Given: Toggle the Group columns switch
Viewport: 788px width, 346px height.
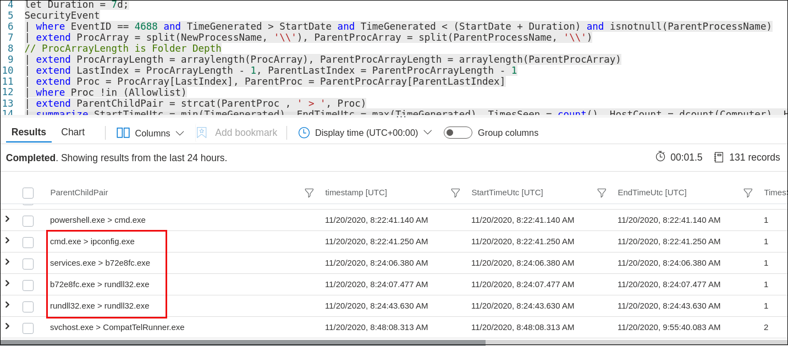Looking at the screenshot, I should (458, 133).
